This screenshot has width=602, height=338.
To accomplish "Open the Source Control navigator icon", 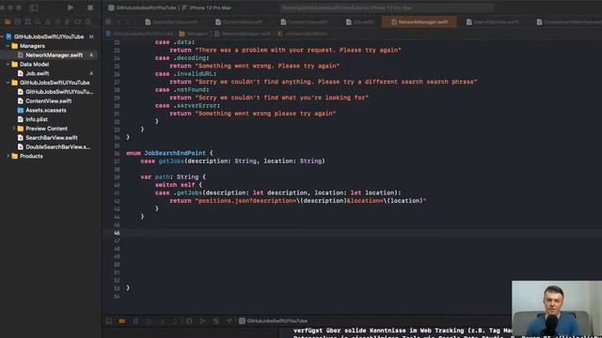I will [x=18, y=22].
